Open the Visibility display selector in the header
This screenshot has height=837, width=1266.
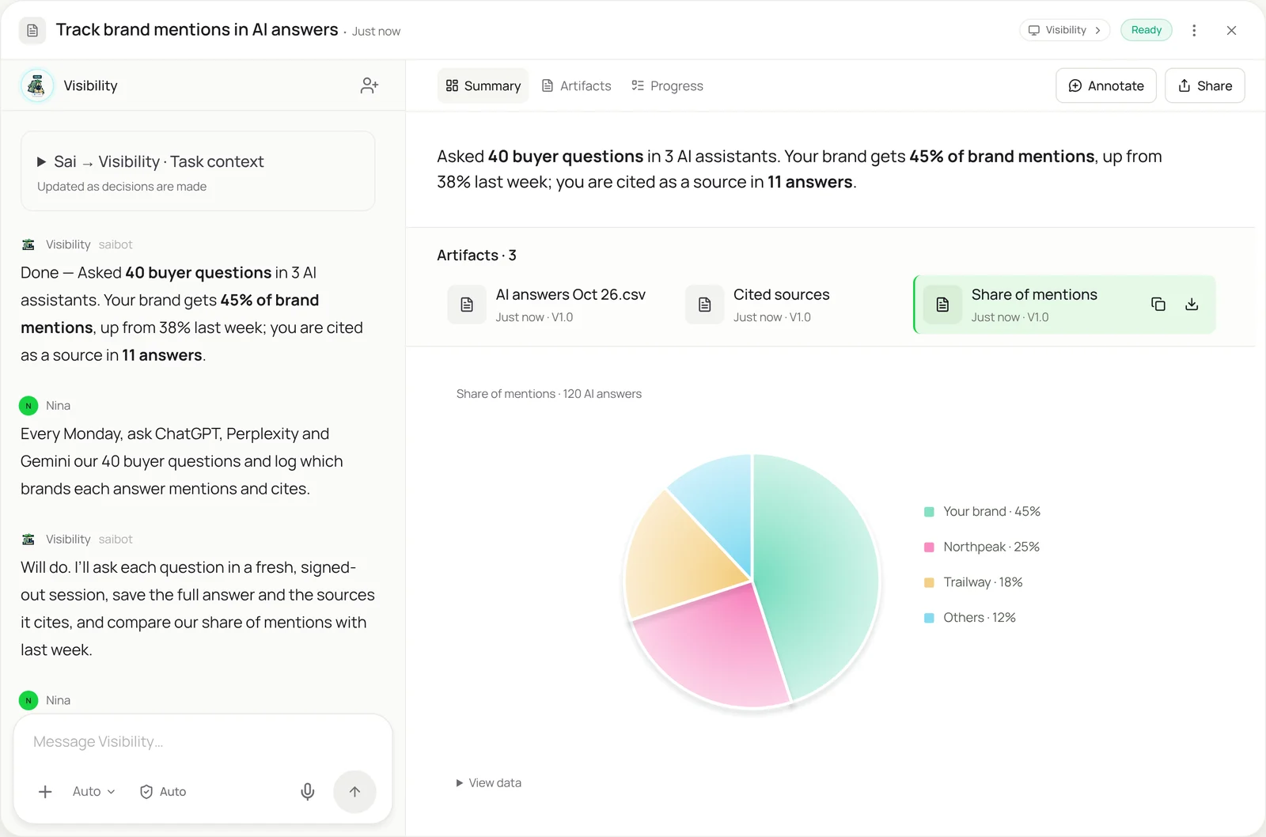point(1064,30)
